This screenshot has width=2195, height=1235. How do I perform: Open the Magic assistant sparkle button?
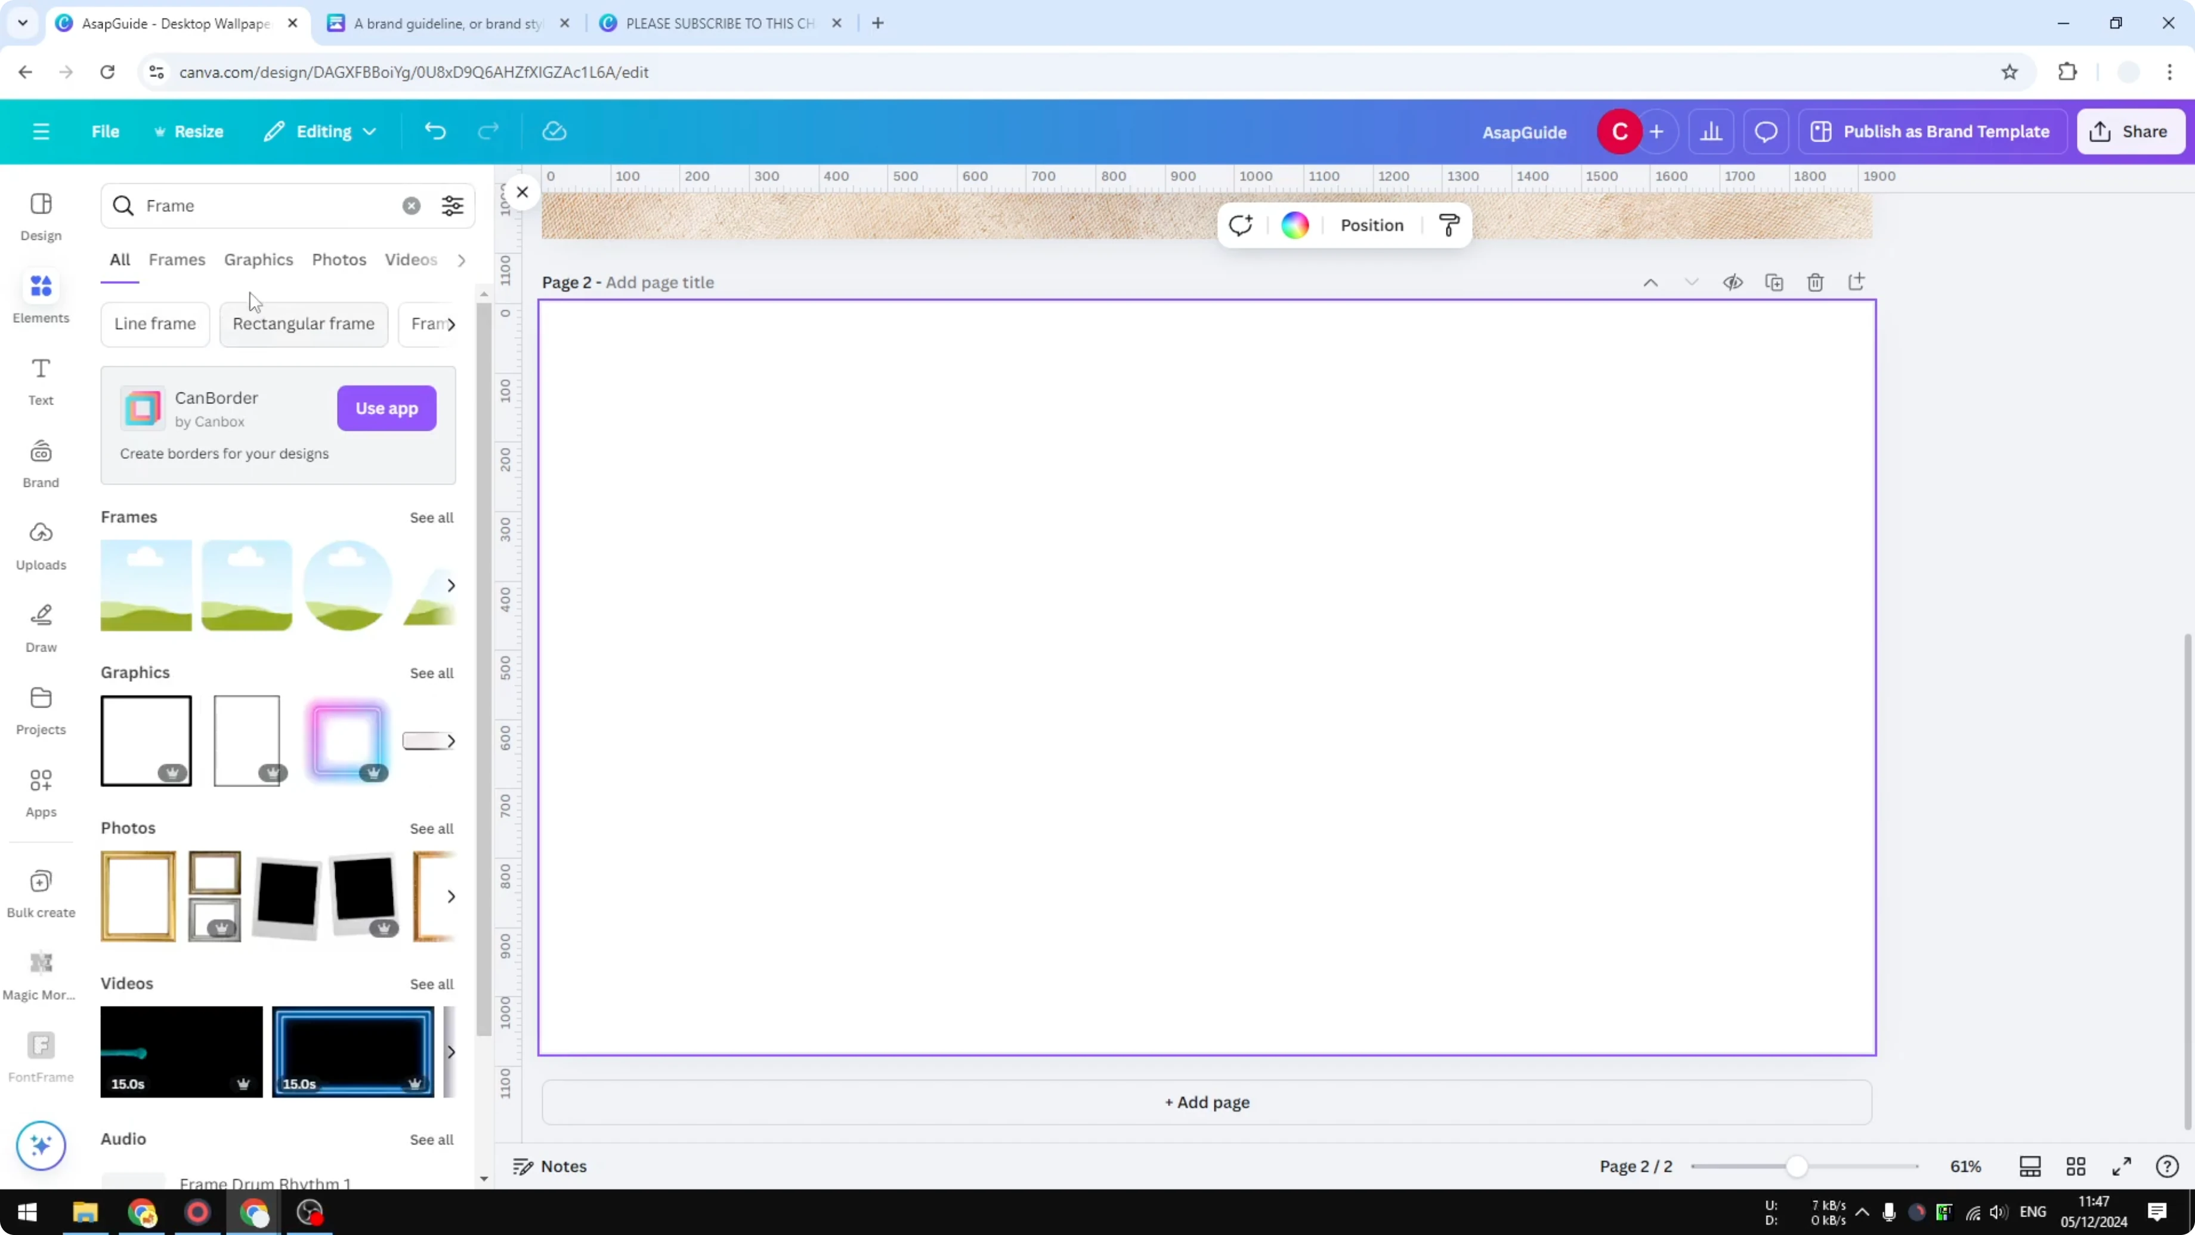point(40,1146)
